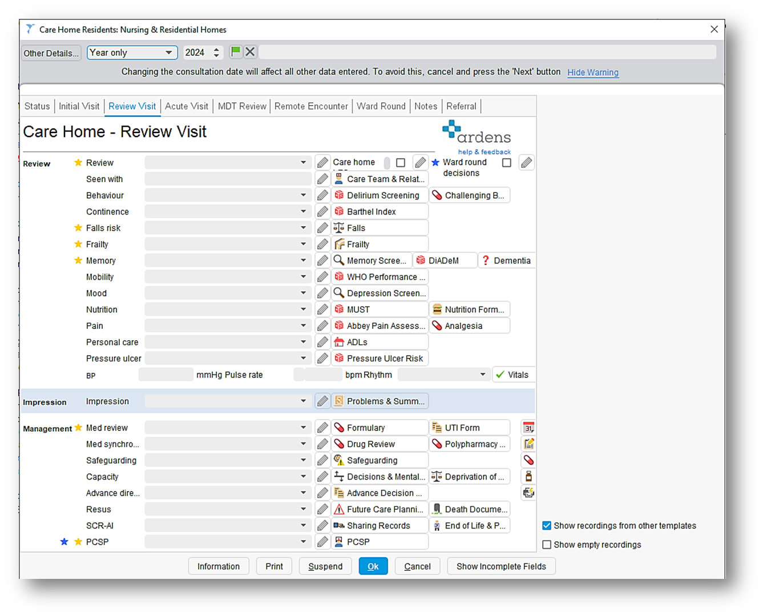Open Death Documentation template
This screenshot has width=763, height=616.
tap(470, 509)
